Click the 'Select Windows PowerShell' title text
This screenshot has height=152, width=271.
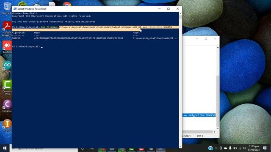[x=32, y=9]
